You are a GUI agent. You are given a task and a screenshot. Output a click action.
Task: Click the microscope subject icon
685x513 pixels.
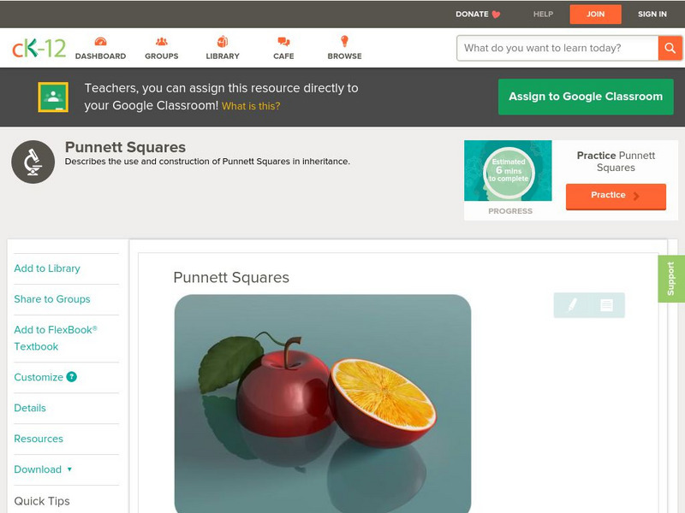coord(33,162)
